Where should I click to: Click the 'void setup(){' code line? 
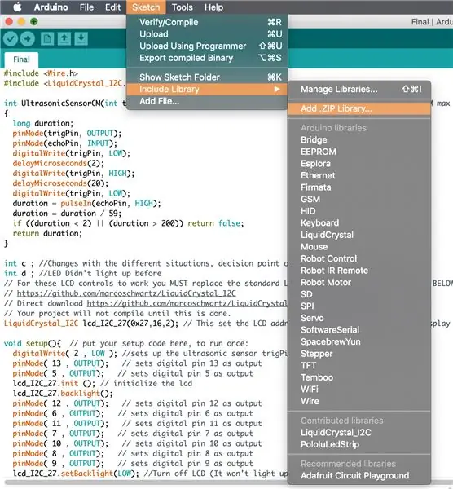[33, 343]
